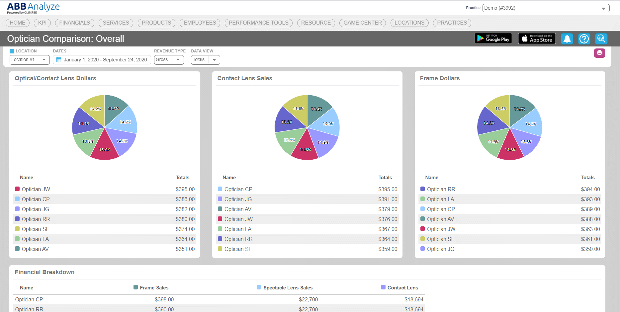Click the Optical/Contact Lens Dollars panel title
Viewport: 620px width, 312px height.
[x=55, y=78]
